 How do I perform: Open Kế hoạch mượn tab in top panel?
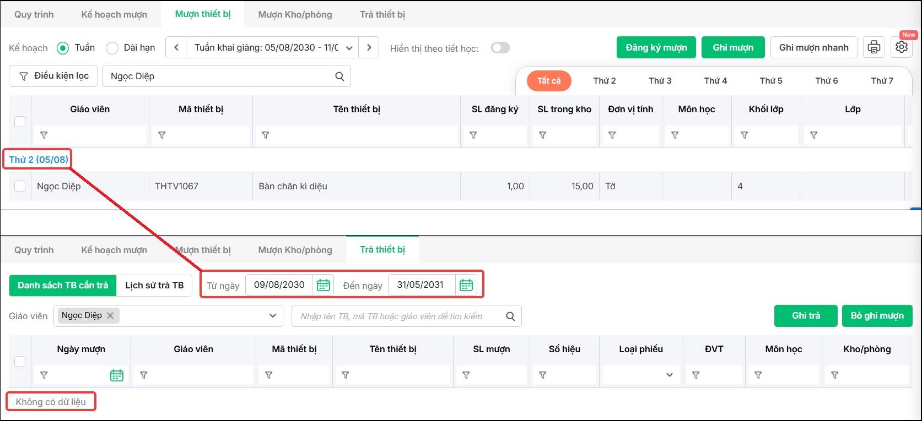(114, 14)
